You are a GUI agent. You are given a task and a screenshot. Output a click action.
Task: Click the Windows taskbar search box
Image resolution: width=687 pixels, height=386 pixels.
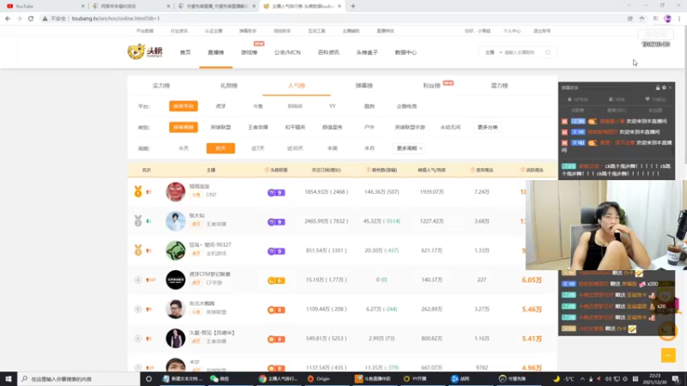pos(80,379)
